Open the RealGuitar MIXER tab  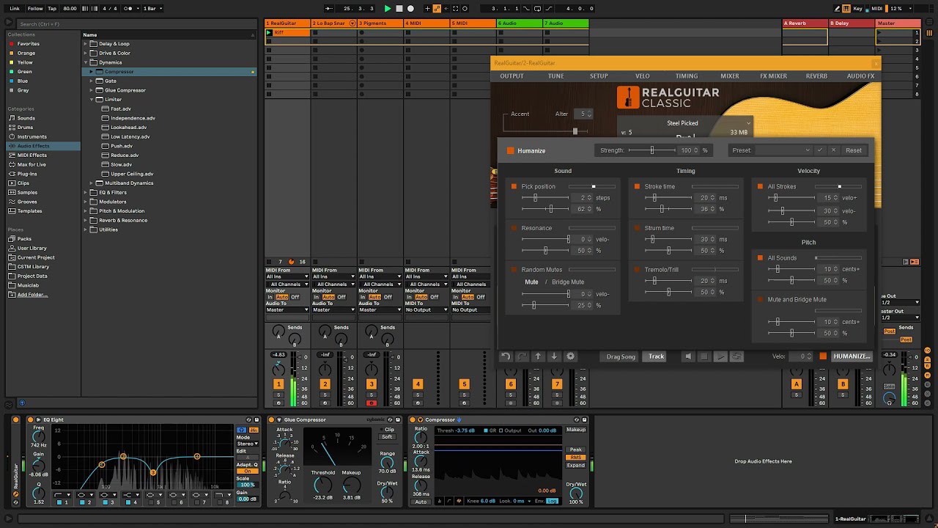(729, 76)
